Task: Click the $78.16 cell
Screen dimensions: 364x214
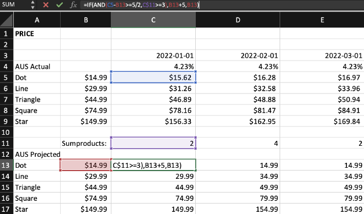Action: click(x=153, y=111)
